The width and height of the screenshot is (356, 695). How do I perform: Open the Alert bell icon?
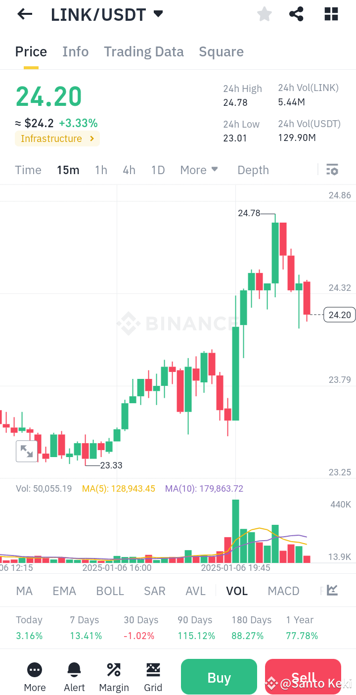point(74,670)
